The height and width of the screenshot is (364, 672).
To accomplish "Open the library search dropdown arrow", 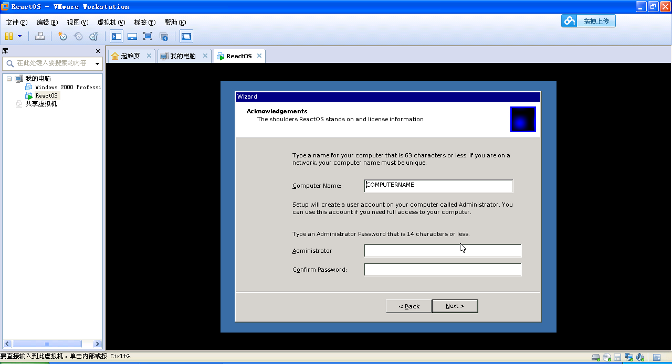I will pos(97,63).
